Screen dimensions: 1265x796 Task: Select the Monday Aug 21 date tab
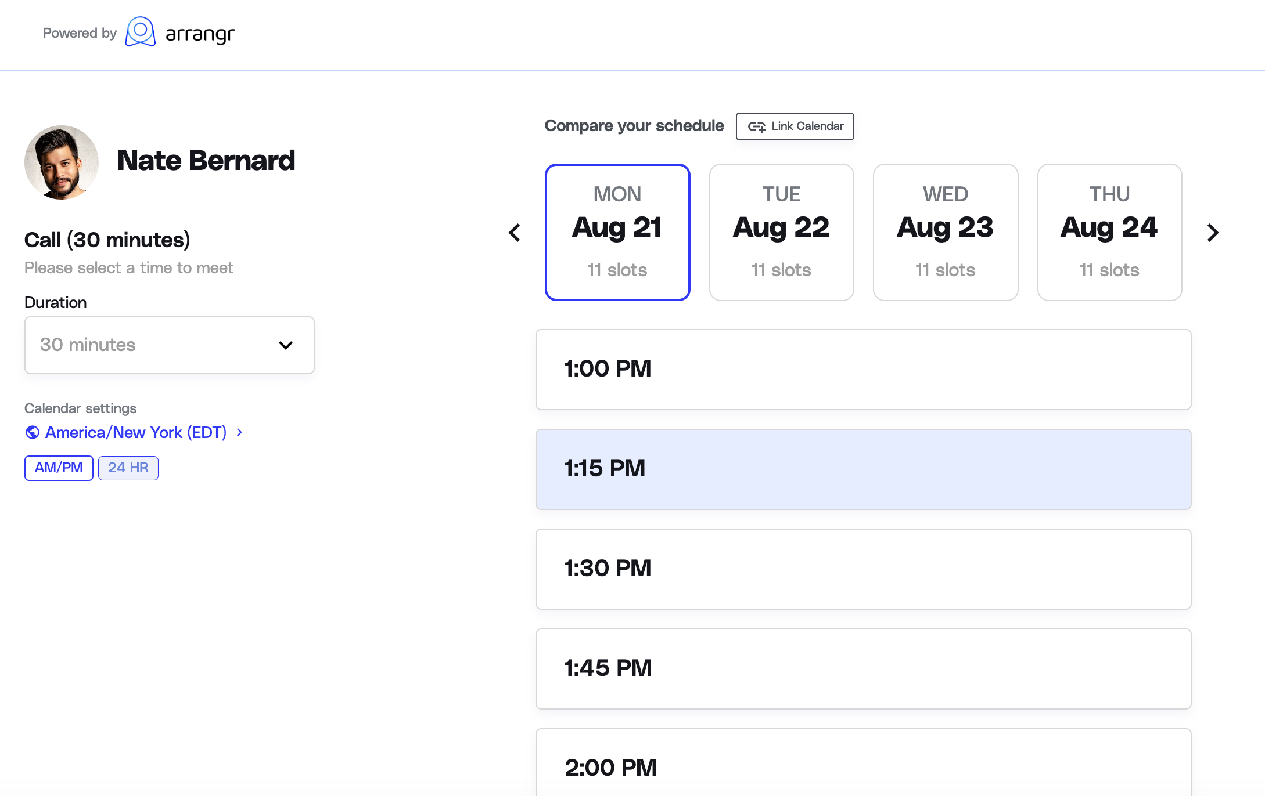[x=617, y=232]
